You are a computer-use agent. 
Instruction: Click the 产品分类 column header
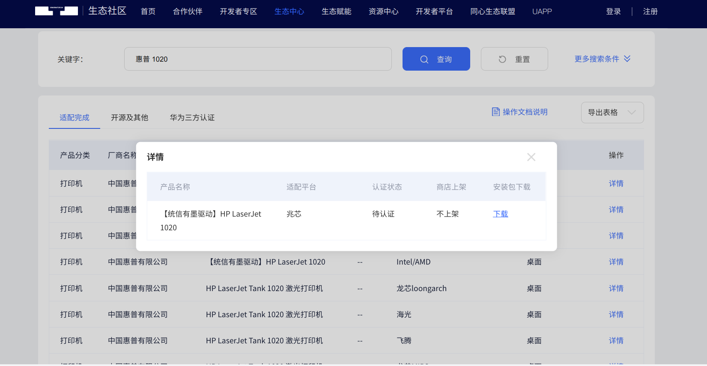(75, 155)
